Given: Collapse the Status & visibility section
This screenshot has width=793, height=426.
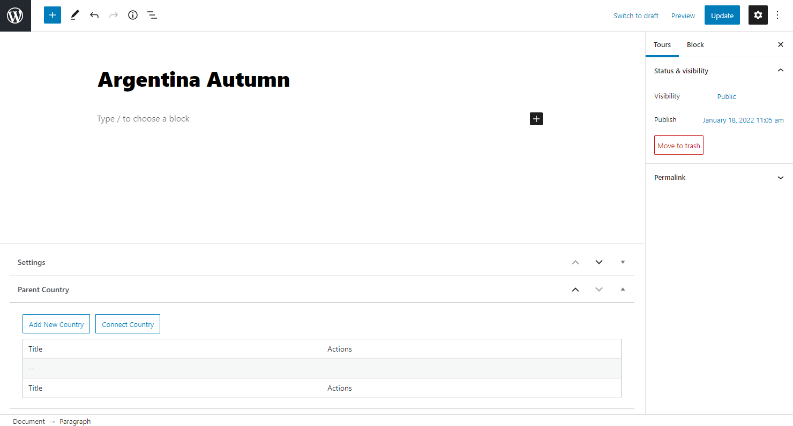Looking at the screenshot, I should tap(781, 71).
